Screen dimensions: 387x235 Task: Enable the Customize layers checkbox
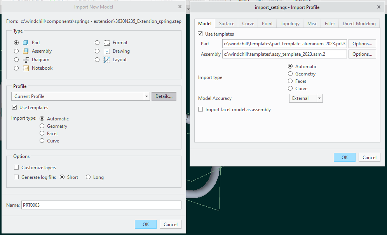[16, 167]
